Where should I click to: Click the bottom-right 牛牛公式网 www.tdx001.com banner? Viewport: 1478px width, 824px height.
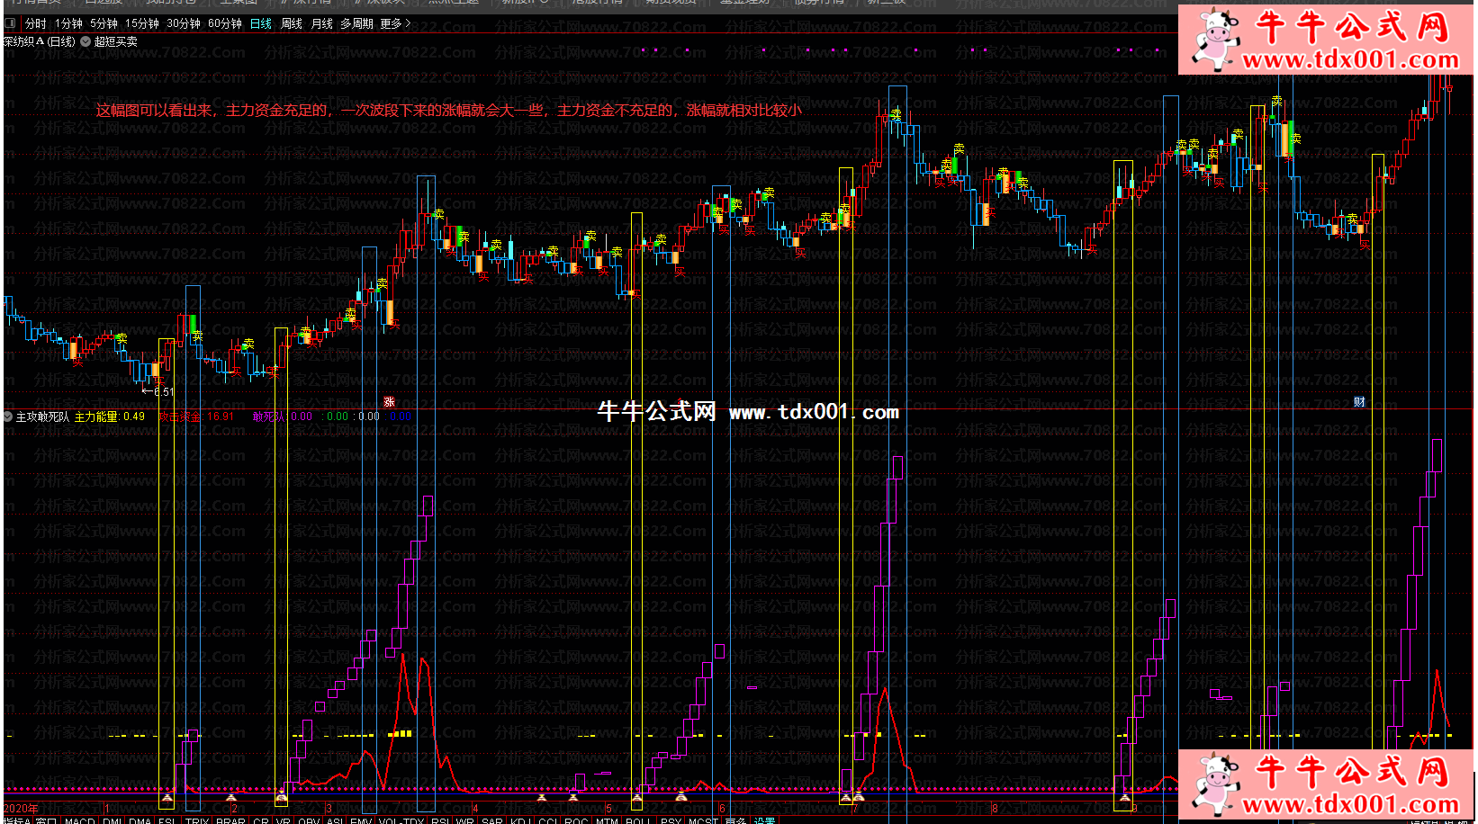1326,784
